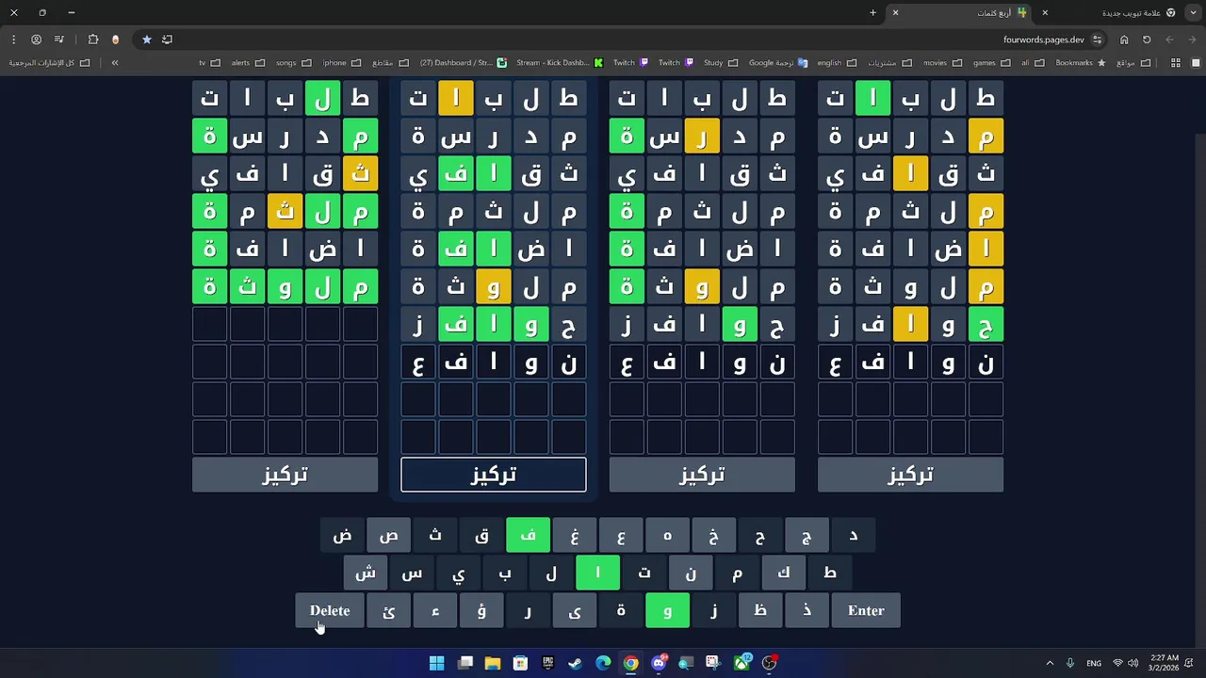Image resolution: width=1206 pixels, height=678 pixels.
Task: Open a new tab with the plus button
Action: tap(872, 12)
